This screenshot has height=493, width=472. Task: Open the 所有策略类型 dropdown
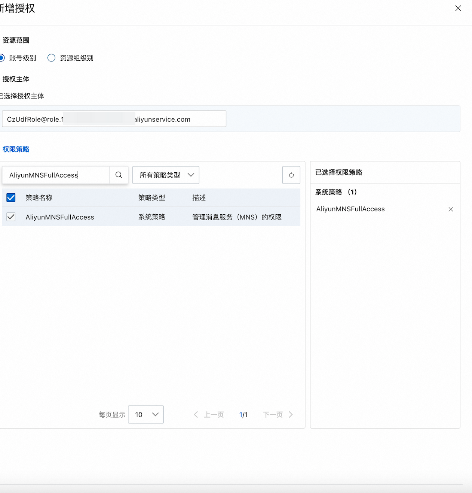[x=166, y=175]
